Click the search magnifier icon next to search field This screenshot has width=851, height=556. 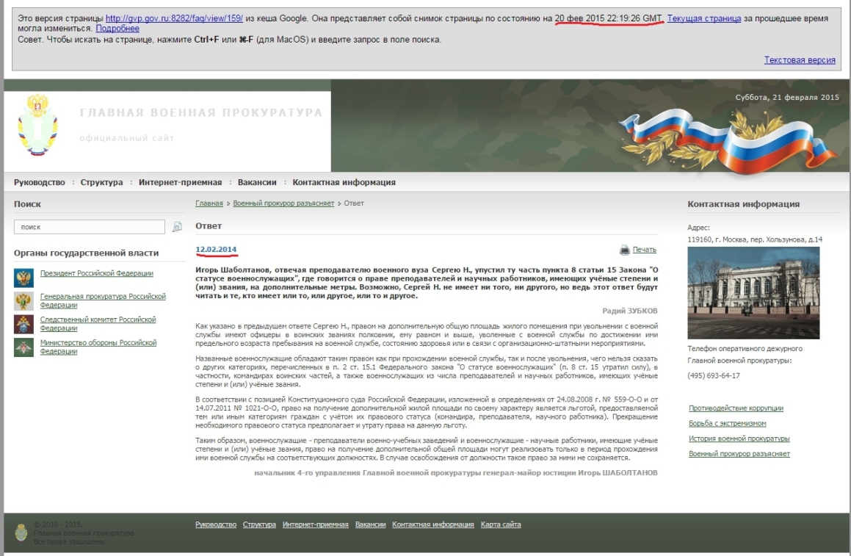pyautogui.click(x=177, y=227)
